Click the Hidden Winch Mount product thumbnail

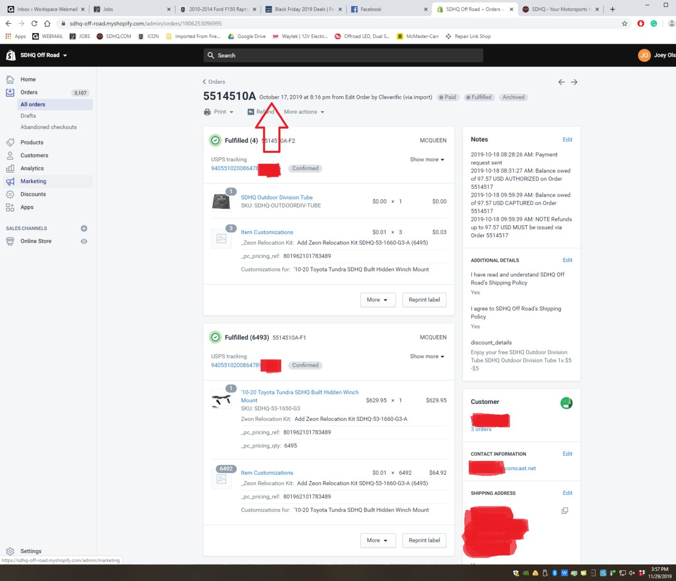221,399
